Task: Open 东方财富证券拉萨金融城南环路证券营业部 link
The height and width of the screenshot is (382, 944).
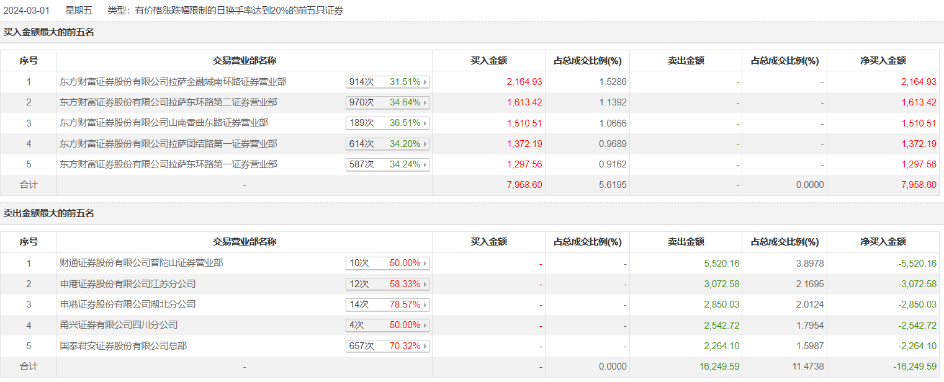Action: pos(173,82)
